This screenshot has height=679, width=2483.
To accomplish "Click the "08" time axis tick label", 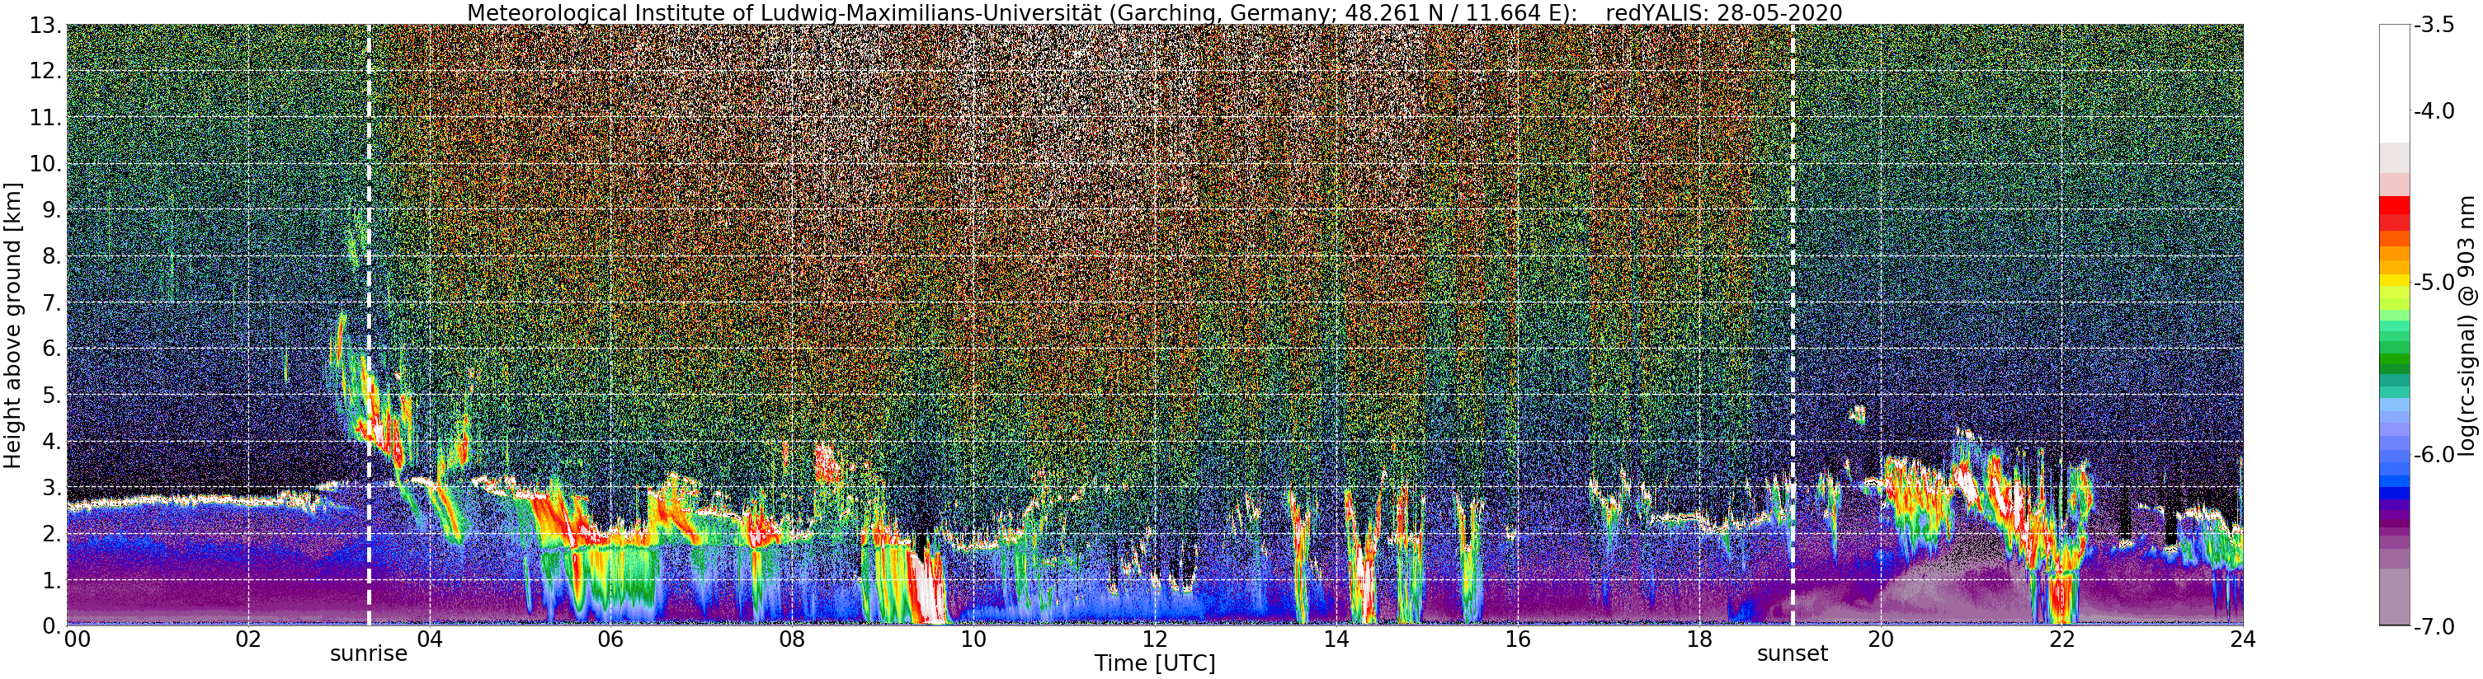I will point(791,639).
